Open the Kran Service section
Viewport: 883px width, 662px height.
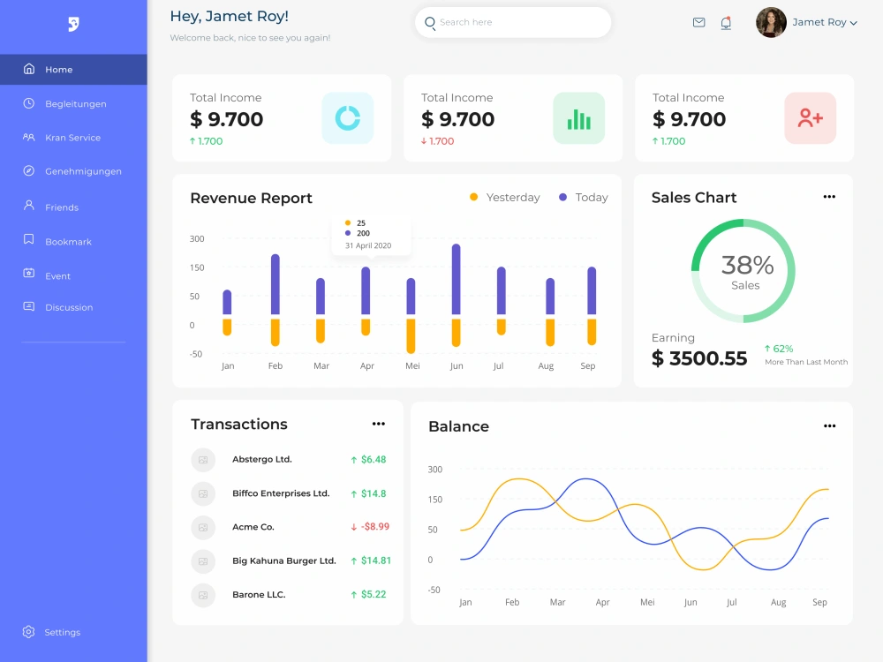coord(74,138)
